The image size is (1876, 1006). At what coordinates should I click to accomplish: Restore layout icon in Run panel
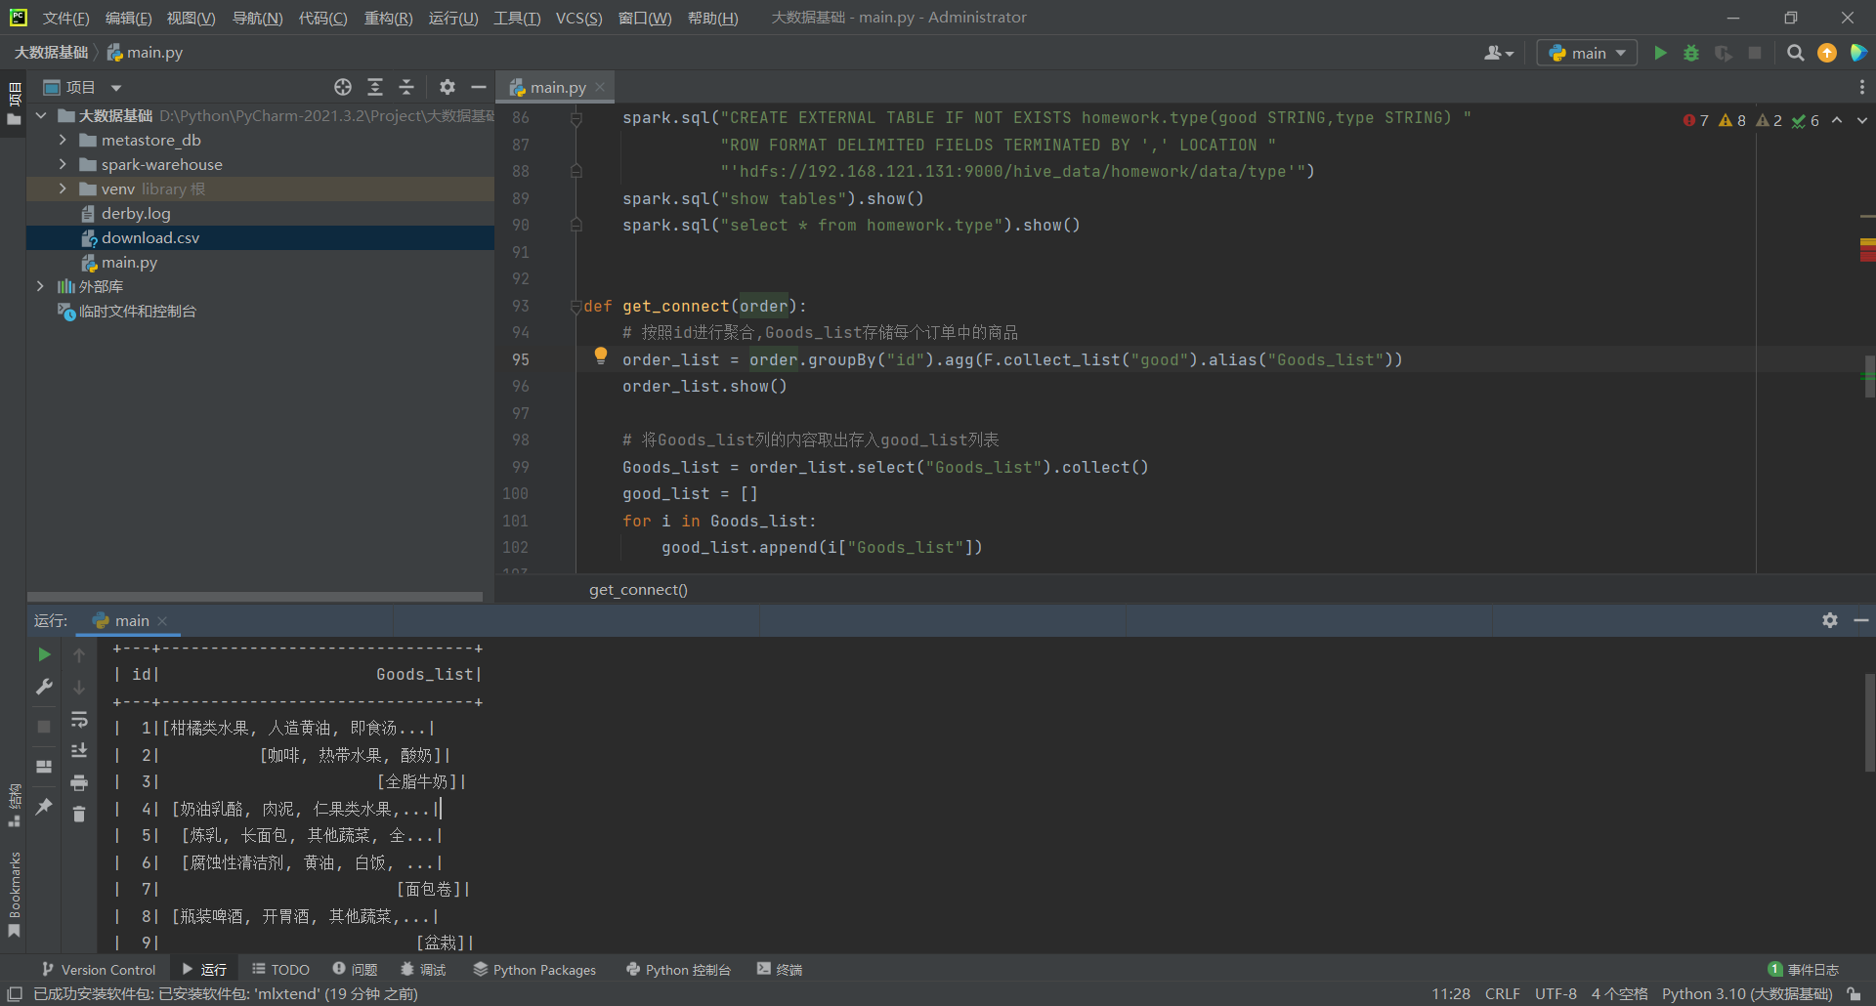[44, 767]
